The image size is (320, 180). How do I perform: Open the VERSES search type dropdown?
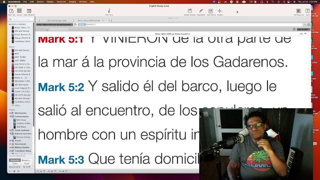[82, 24]
